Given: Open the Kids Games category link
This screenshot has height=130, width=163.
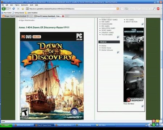Looking at the screenshot, I should [105, 22].
